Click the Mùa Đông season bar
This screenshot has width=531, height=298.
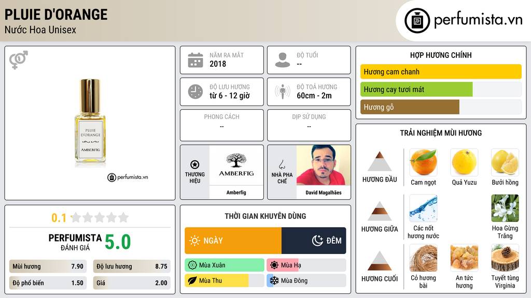pos(306,280)
